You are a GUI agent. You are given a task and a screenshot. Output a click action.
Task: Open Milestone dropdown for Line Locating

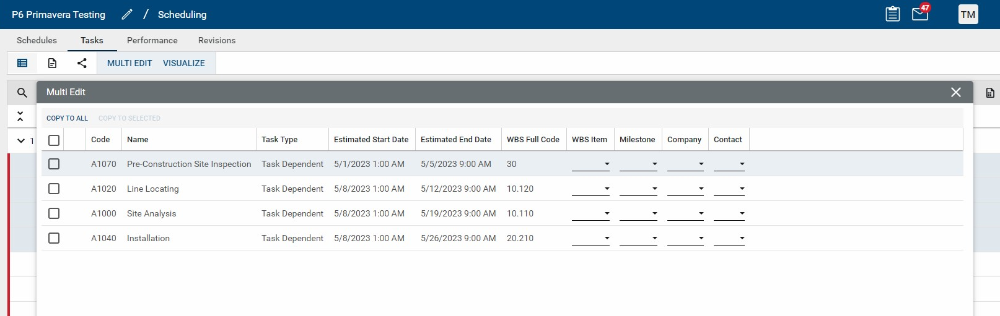pyautogui.click(x=638, y=189)
